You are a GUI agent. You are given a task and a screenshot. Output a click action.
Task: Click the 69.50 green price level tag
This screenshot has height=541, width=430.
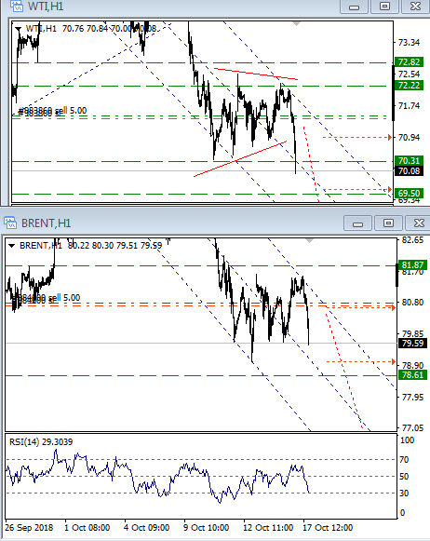coord(409,194)
